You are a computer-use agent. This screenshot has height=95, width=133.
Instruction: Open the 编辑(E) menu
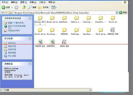coord(14,2)
